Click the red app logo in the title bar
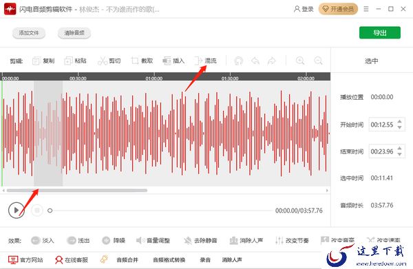 10,9
